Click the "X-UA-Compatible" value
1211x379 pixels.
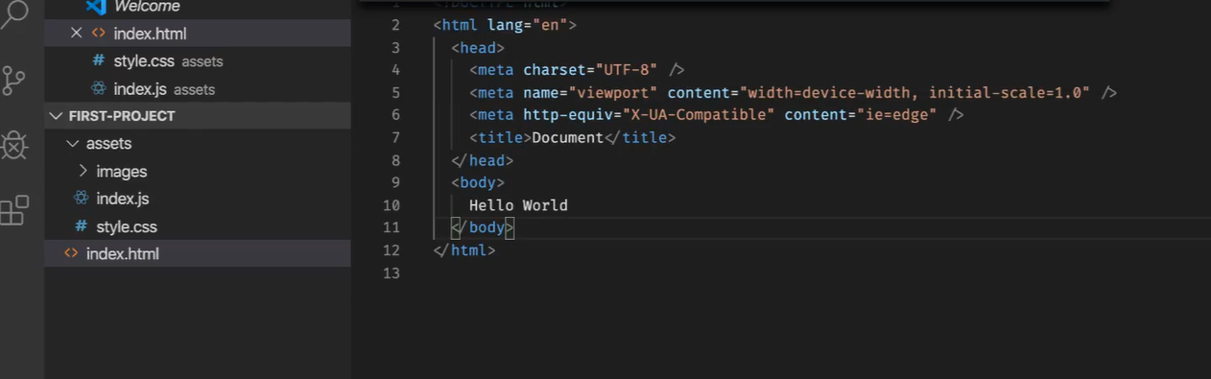pos(699,114)
